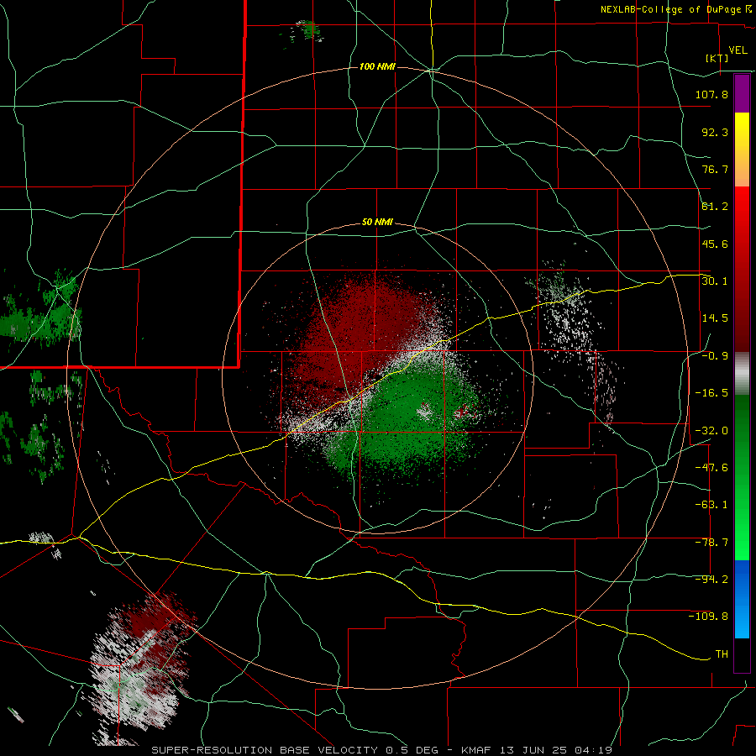This screenshot has height=756, width=756.
Task: Click the green segment of the velocity color bar
Action: (742, 477)
